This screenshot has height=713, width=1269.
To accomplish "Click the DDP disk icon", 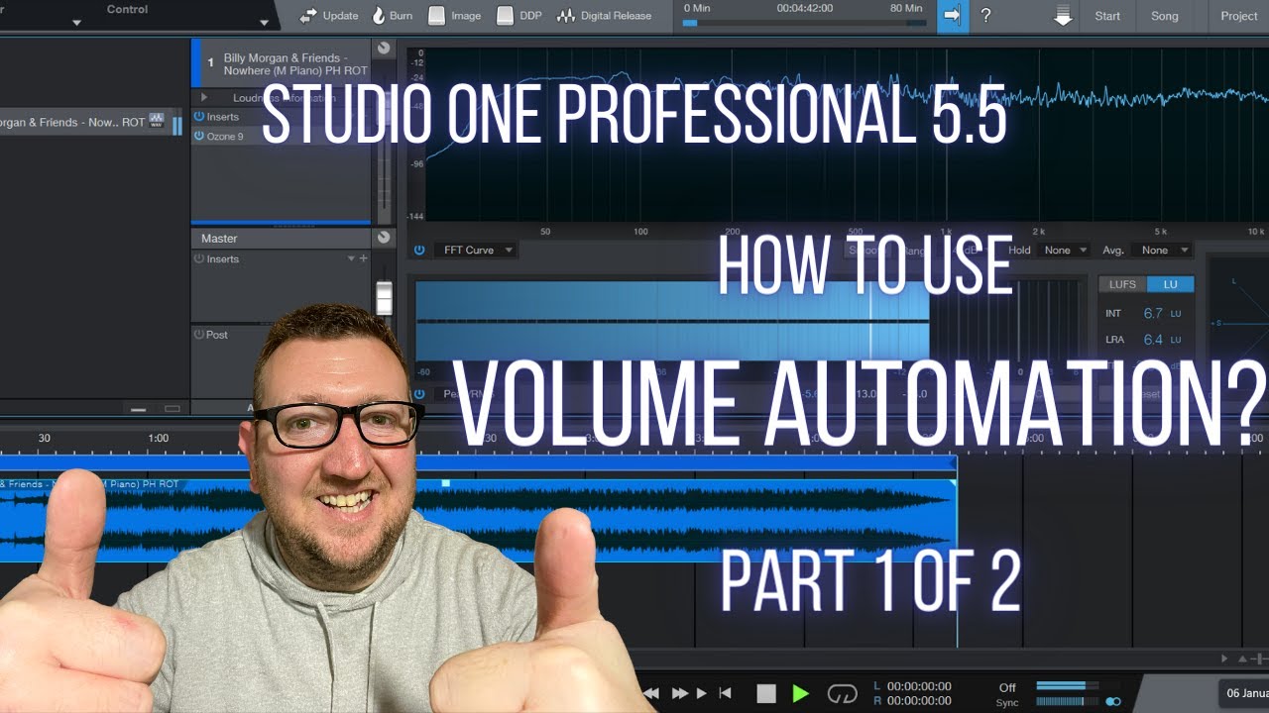I will 505,16.
